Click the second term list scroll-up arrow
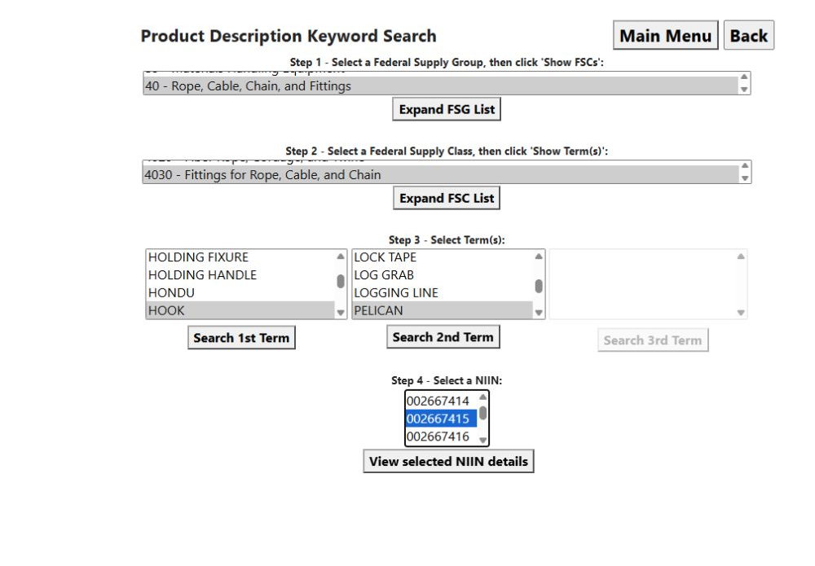The width and height of the screenshot is (815, 566). click(x=539, y=256)
